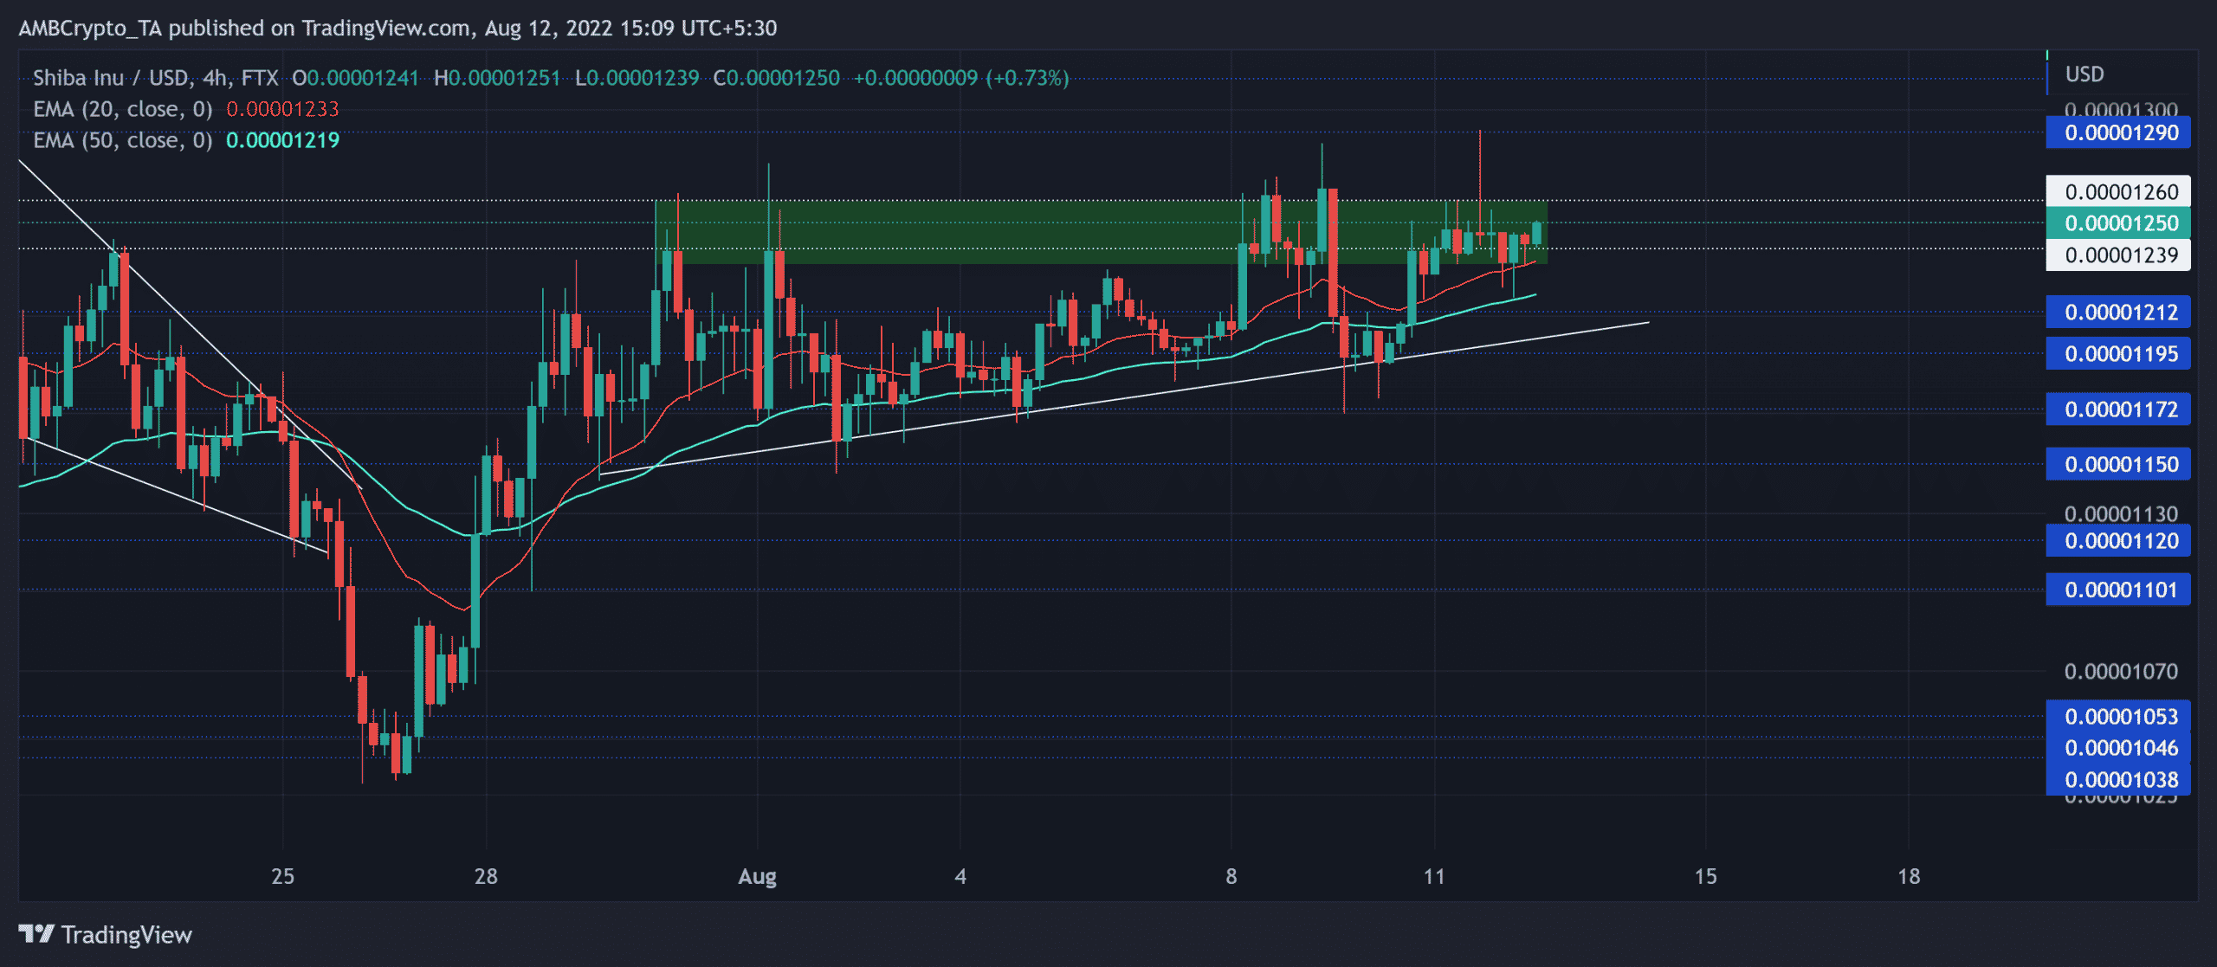Click the 15 date label on time axis

(1705, 876)
